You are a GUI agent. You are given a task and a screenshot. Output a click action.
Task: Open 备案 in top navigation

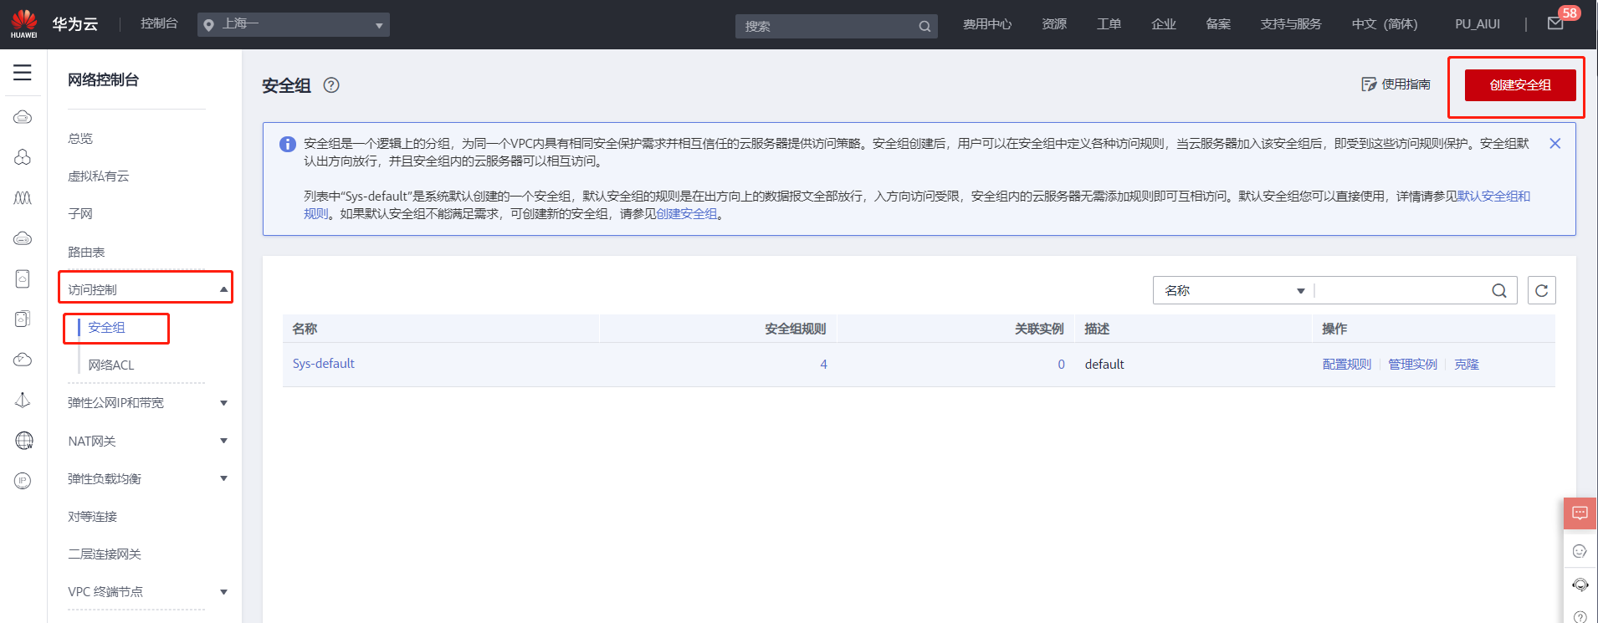1218,24
